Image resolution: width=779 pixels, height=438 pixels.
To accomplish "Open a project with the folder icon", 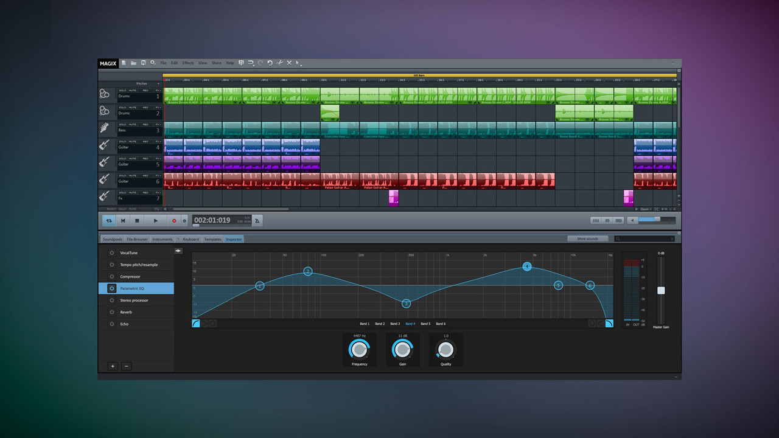I will [x=133, y=63].
